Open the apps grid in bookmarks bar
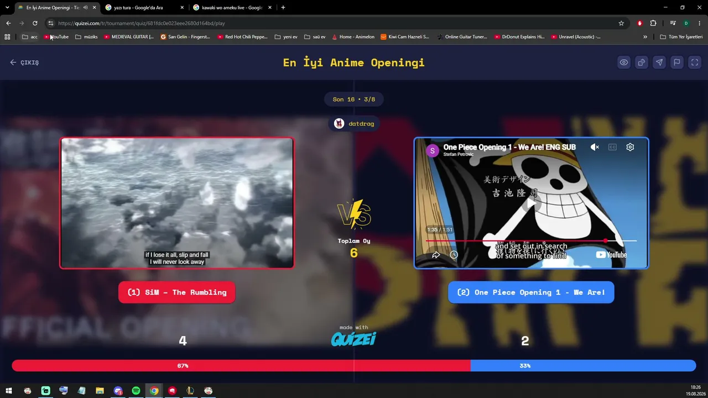This screenshot has width=708, height=398. (x=7, y=37)
